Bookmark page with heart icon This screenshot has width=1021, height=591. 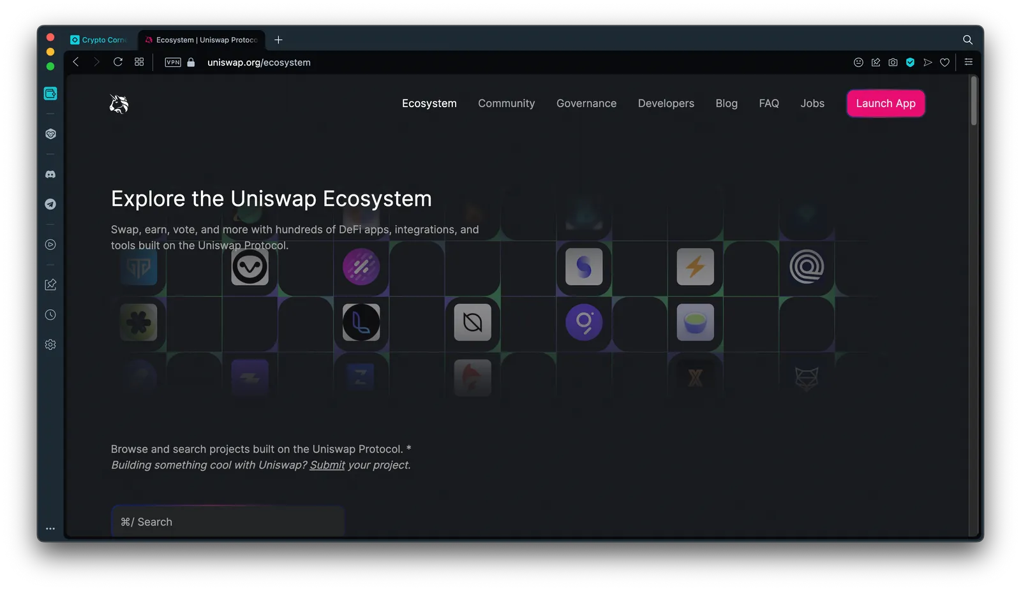click(944, 62)
